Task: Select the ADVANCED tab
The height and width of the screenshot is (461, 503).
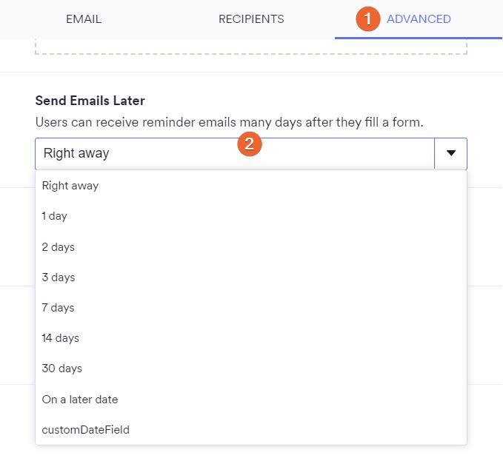Action: (x=419, y=19)
